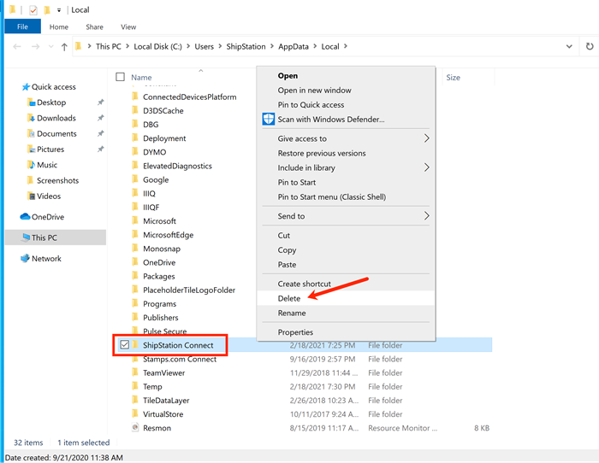The height and width of the screenshot is (463, 599).
Task: Open the File tab
Action: pyautogui.click(x=22, y=26)
